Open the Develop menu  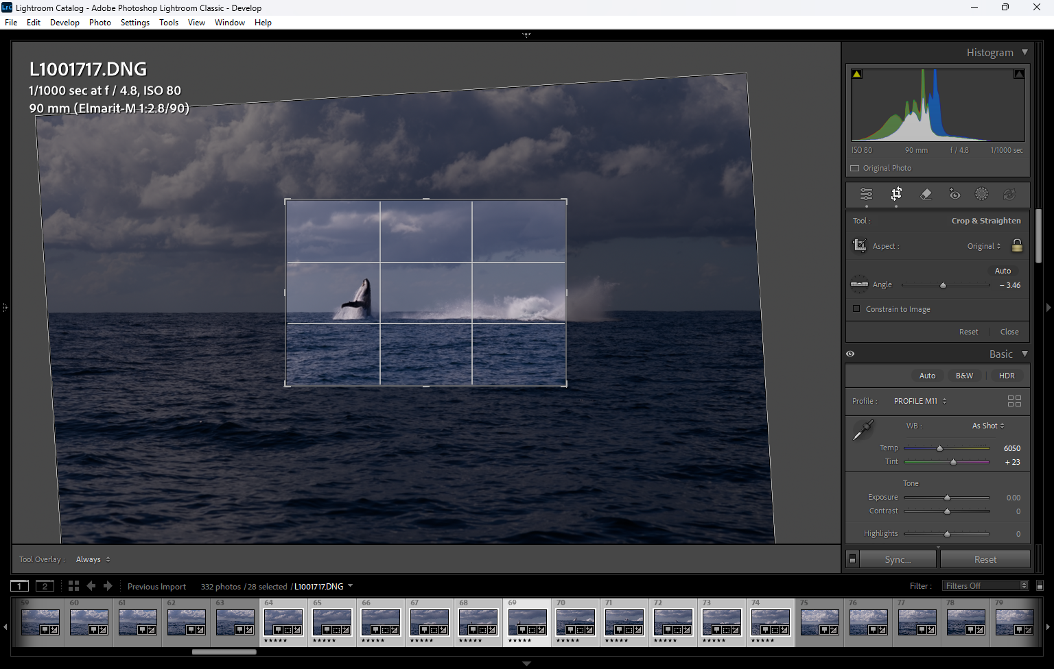pyautogui.click(x=65, y=22)
